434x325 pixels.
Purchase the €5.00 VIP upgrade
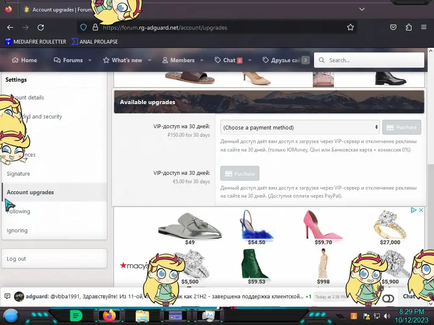(240, 174)
